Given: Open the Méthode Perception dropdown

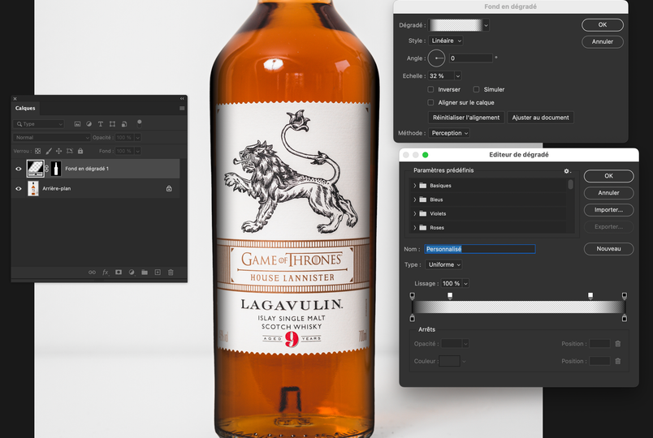Looking at the screenshot, I should coord(449,133).
